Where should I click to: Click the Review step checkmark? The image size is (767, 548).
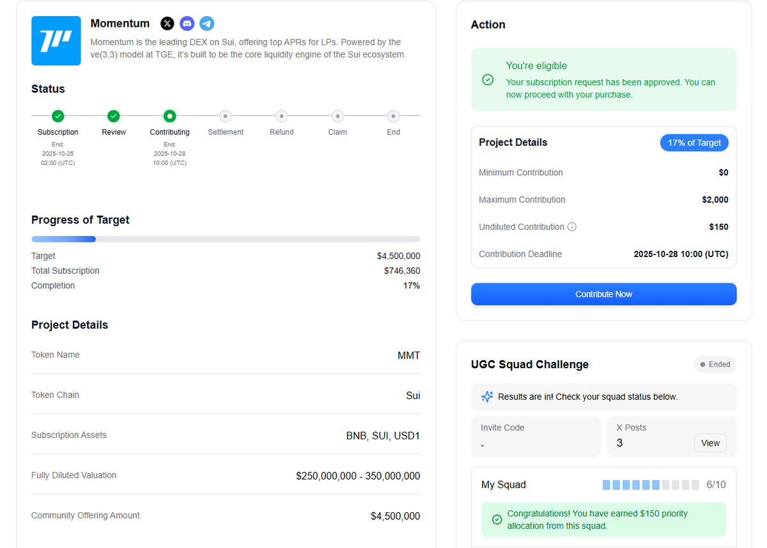(113, 116)
